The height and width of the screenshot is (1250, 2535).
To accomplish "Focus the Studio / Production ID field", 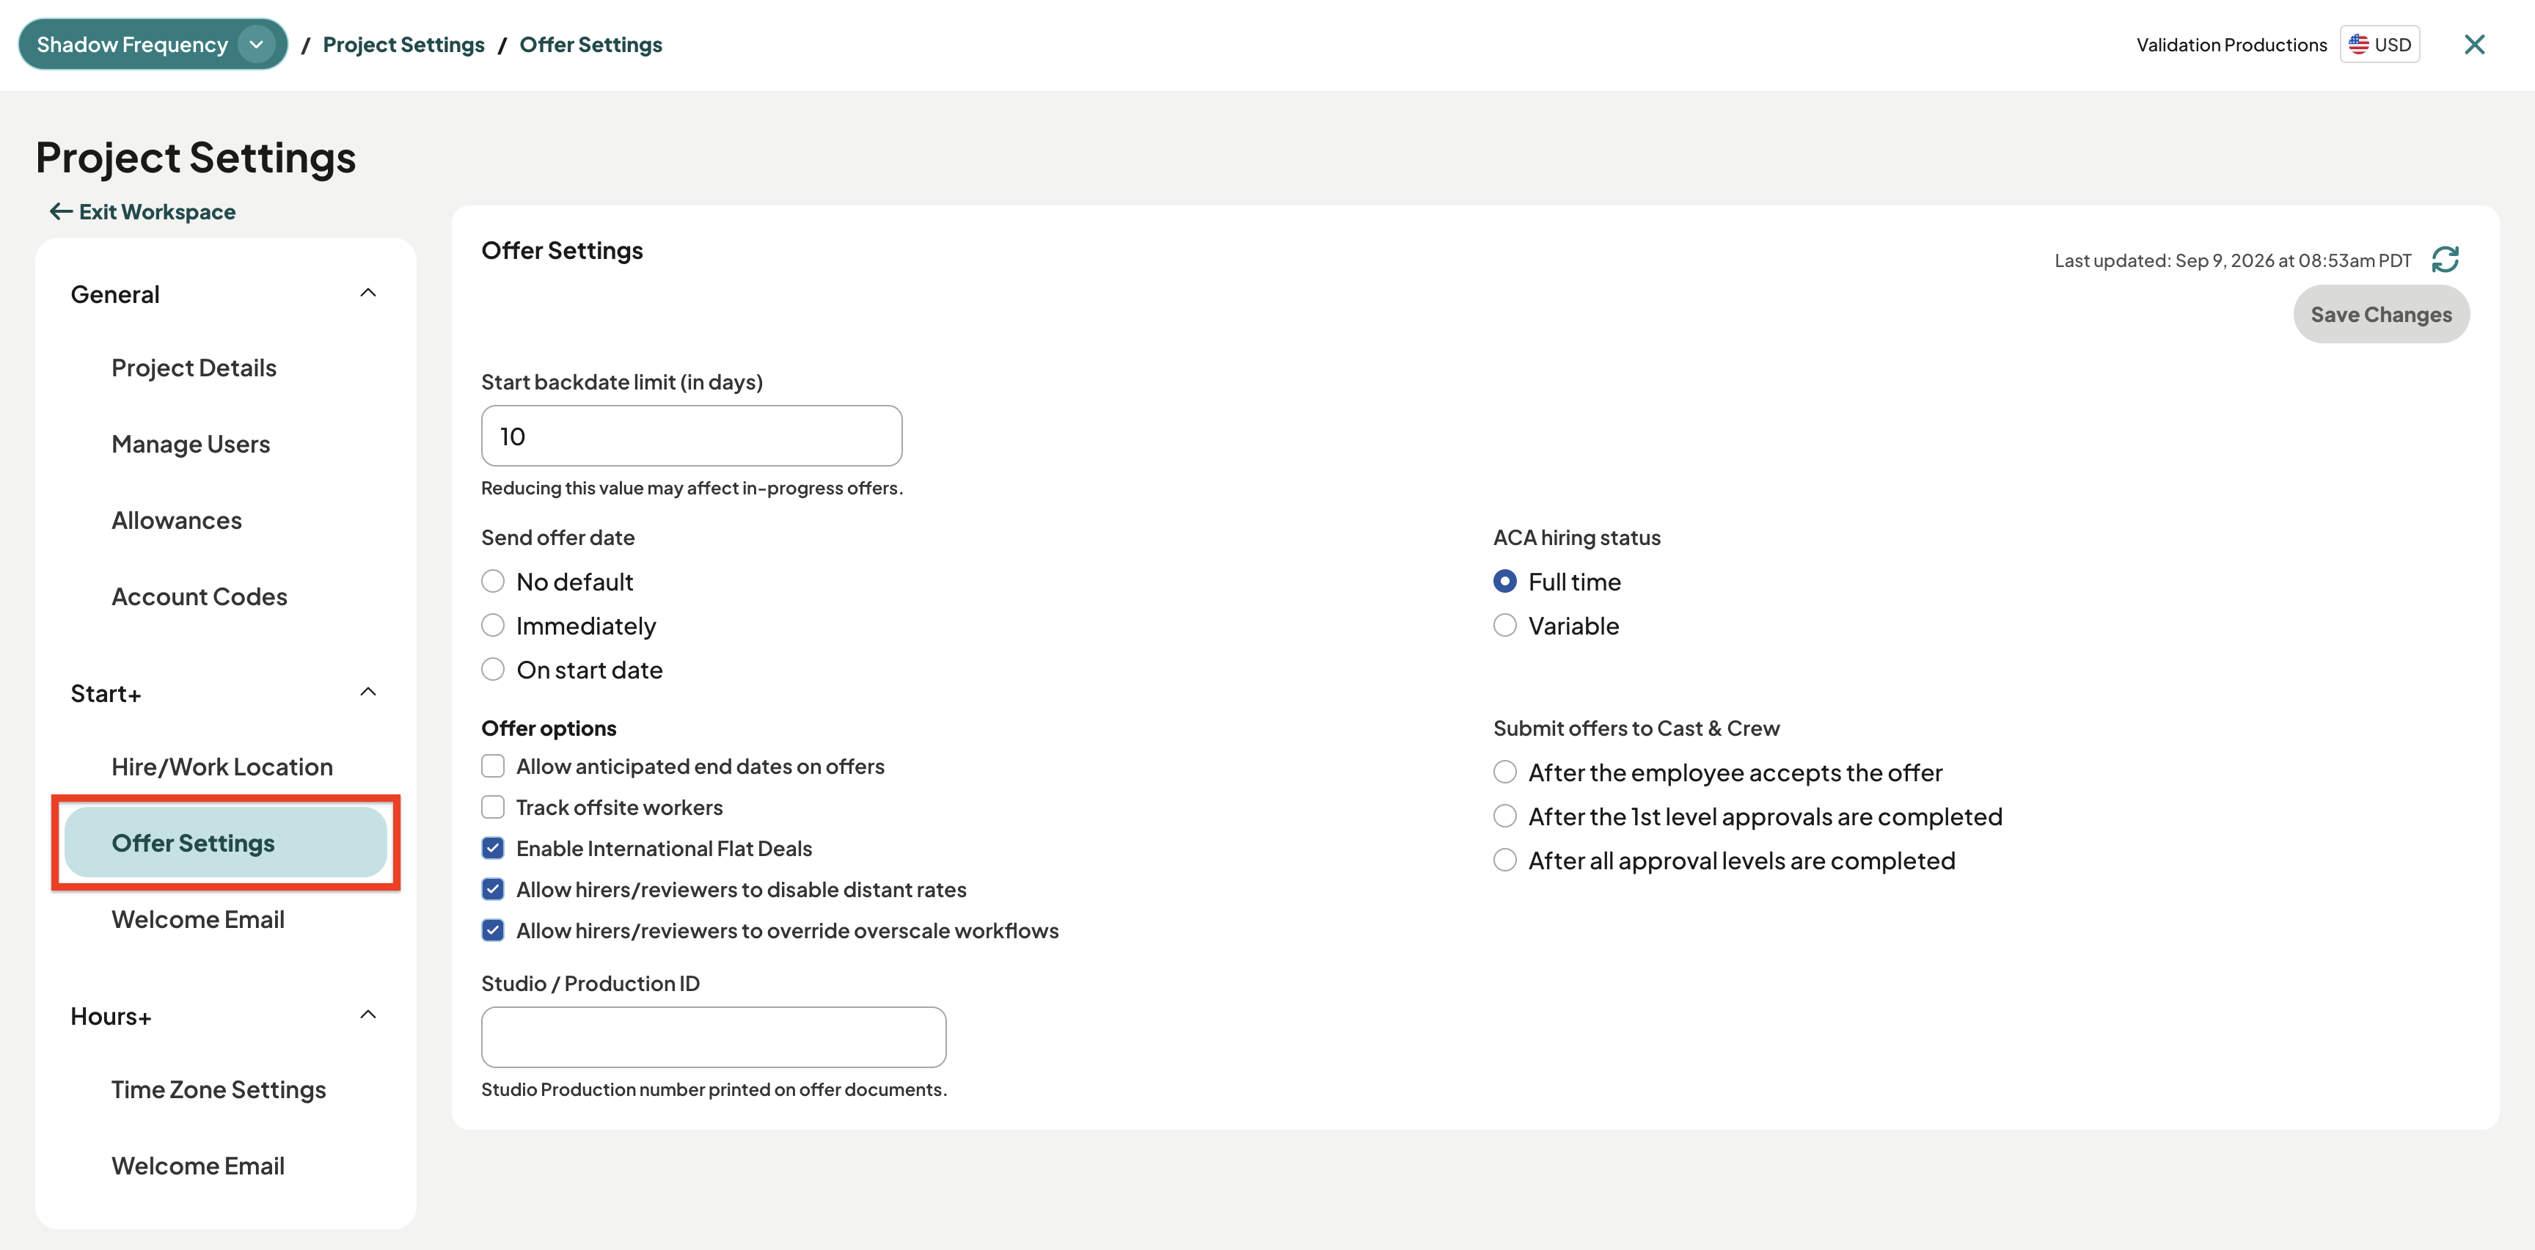I will [x=714, y=1037].
